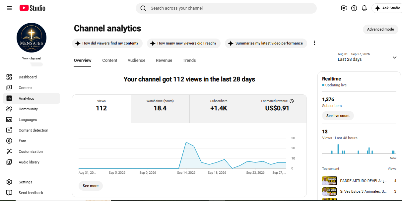The width and height of the screenshot is (402, 201).
Task: Open the Create comment icon in header
Action: 344,8
